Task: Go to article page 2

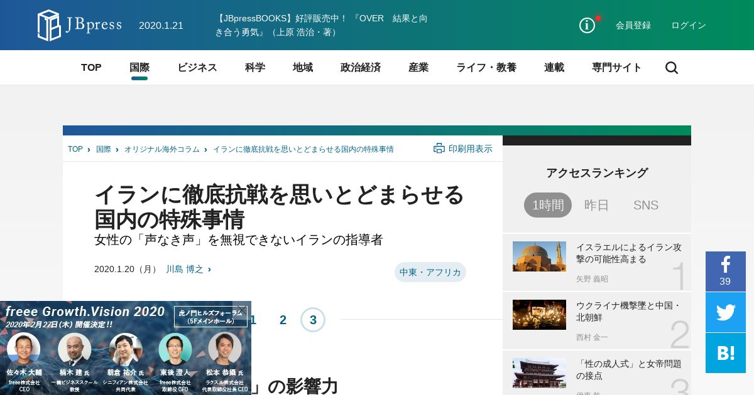Action: [x=283, y=320]
